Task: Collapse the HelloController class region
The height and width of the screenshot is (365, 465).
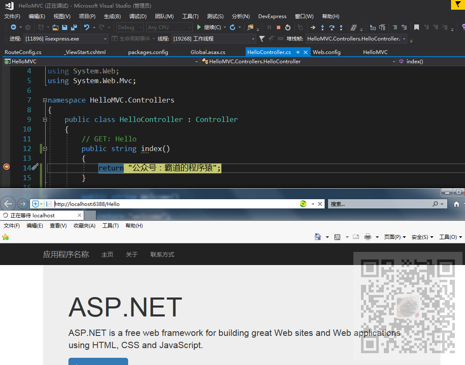Action: [45, 119]
